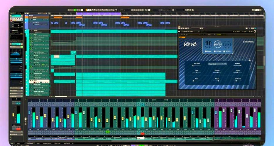Click the red record button in left channel strip
274x146 pixels.
coord(18,129)
